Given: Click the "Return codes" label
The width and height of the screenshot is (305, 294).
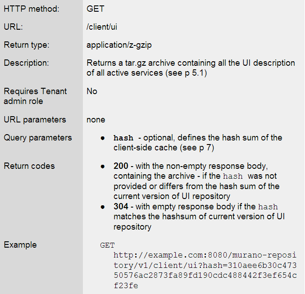Looking at the screenshot, I should (29, 166).
